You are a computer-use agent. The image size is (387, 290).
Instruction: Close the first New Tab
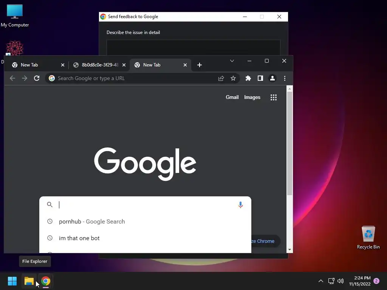click(x=63, y=65)
